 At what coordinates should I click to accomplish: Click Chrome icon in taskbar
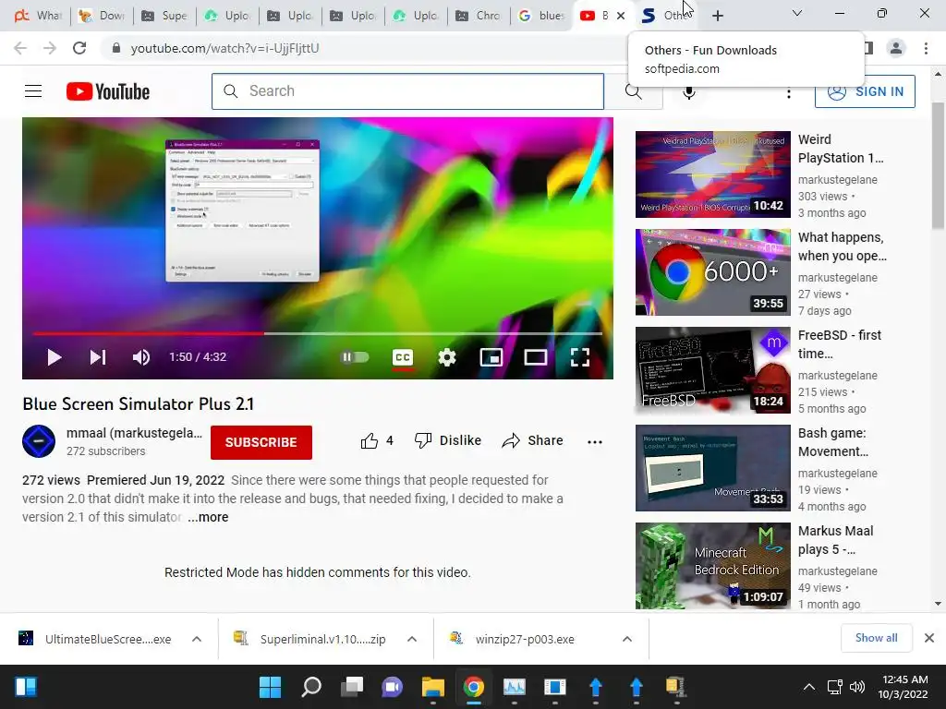pyautogui.click(x=474, y=687)
